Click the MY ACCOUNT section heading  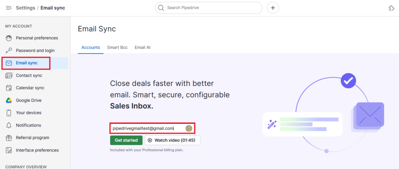[19, 26]
